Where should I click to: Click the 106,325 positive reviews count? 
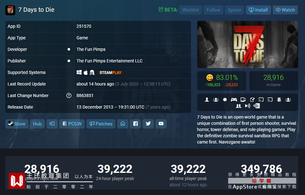pyautogui.click(x=212, y=85)
